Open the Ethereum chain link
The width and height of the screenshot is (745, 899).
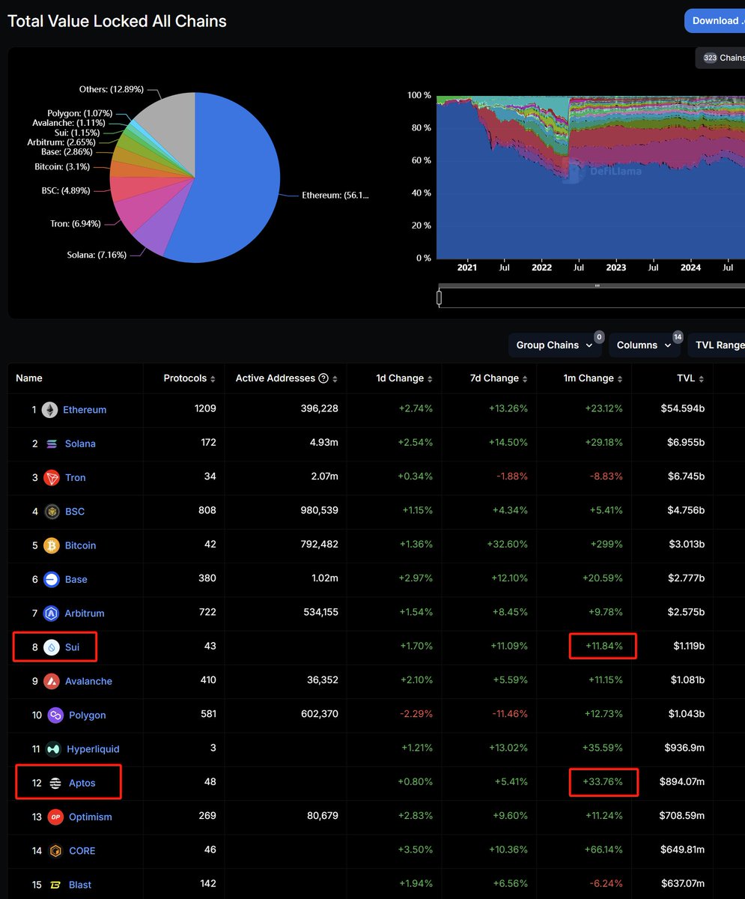[85, 410]
